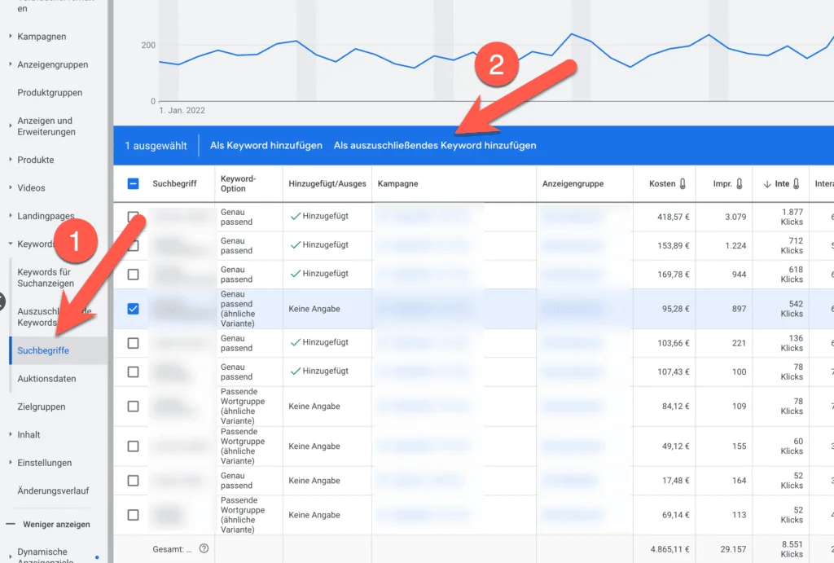Click the Impr. column thermometer icon
This screenshot has height=563, width=834.
click(x=739, y=183)
